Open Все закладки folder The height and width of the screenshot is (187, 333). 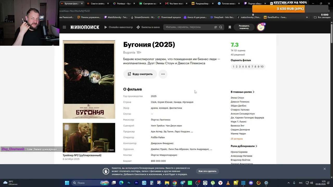tap(322, 17)
